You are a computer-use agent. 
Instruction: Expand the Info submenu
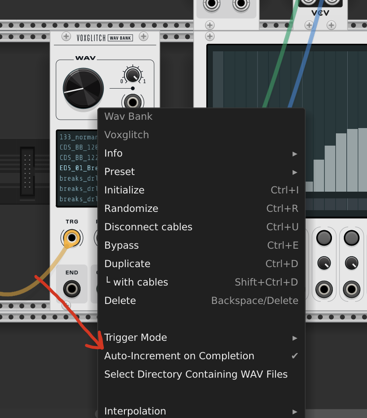[x=113, y=153]
